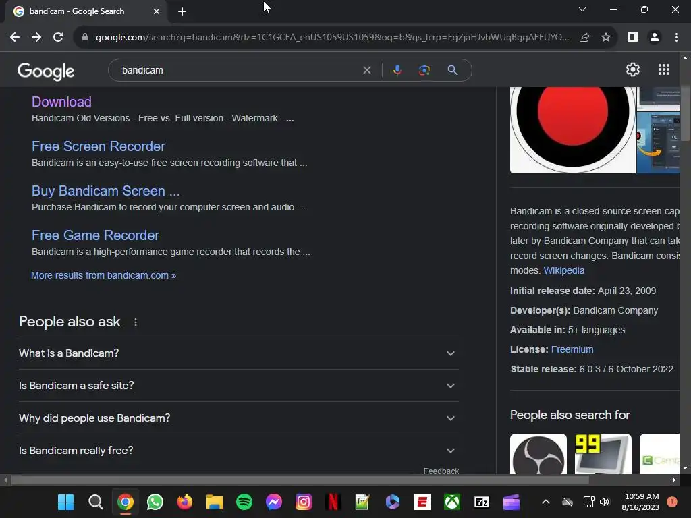The height and width of the screenshot is (518, 691).
Task: Open the Xbox app from the taskbar
Action: 452,502
